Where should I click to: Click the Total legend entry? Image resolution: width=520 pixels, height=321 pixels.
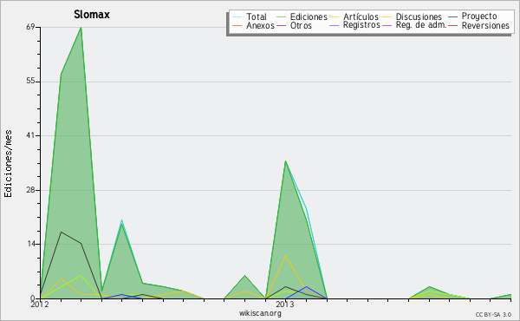(x=257, y=16)
